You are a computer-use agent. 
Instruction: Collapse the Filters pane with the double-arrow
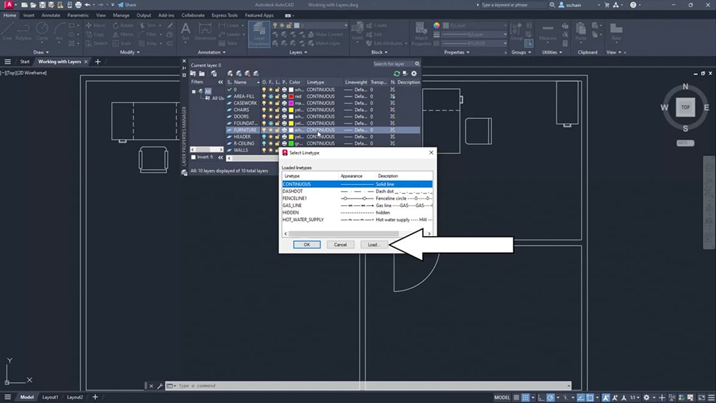coord(221,82)
